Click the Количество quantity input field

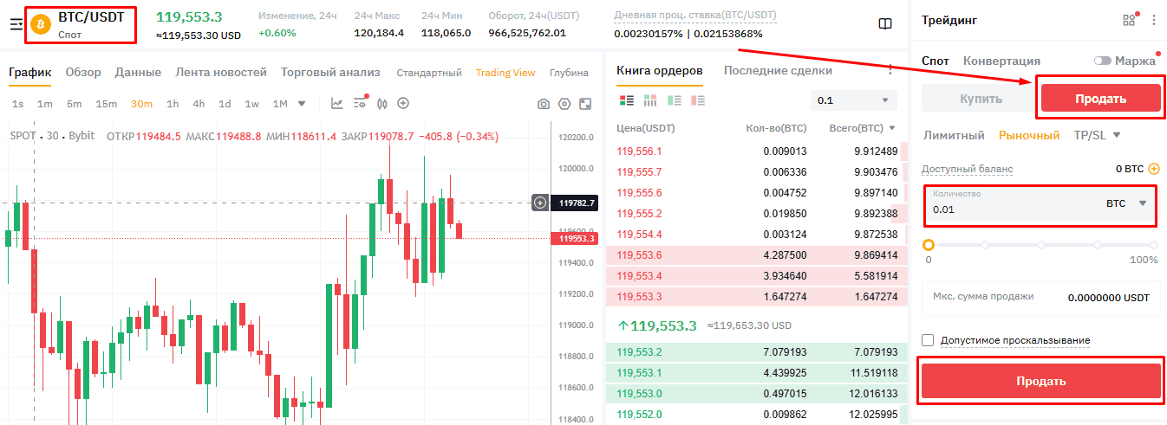coord(1039,204)
